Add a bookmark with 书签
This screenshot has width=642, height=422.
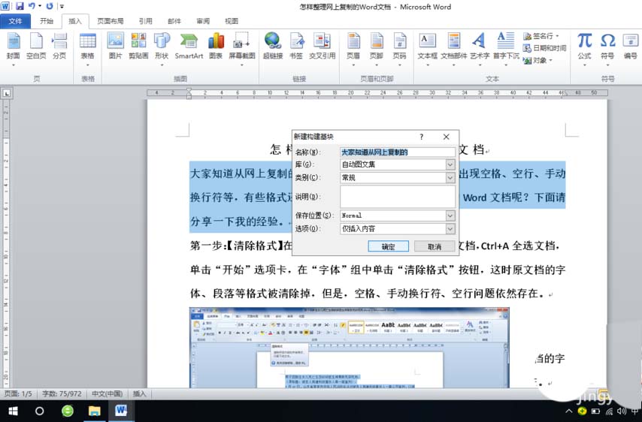coord(296,45)
